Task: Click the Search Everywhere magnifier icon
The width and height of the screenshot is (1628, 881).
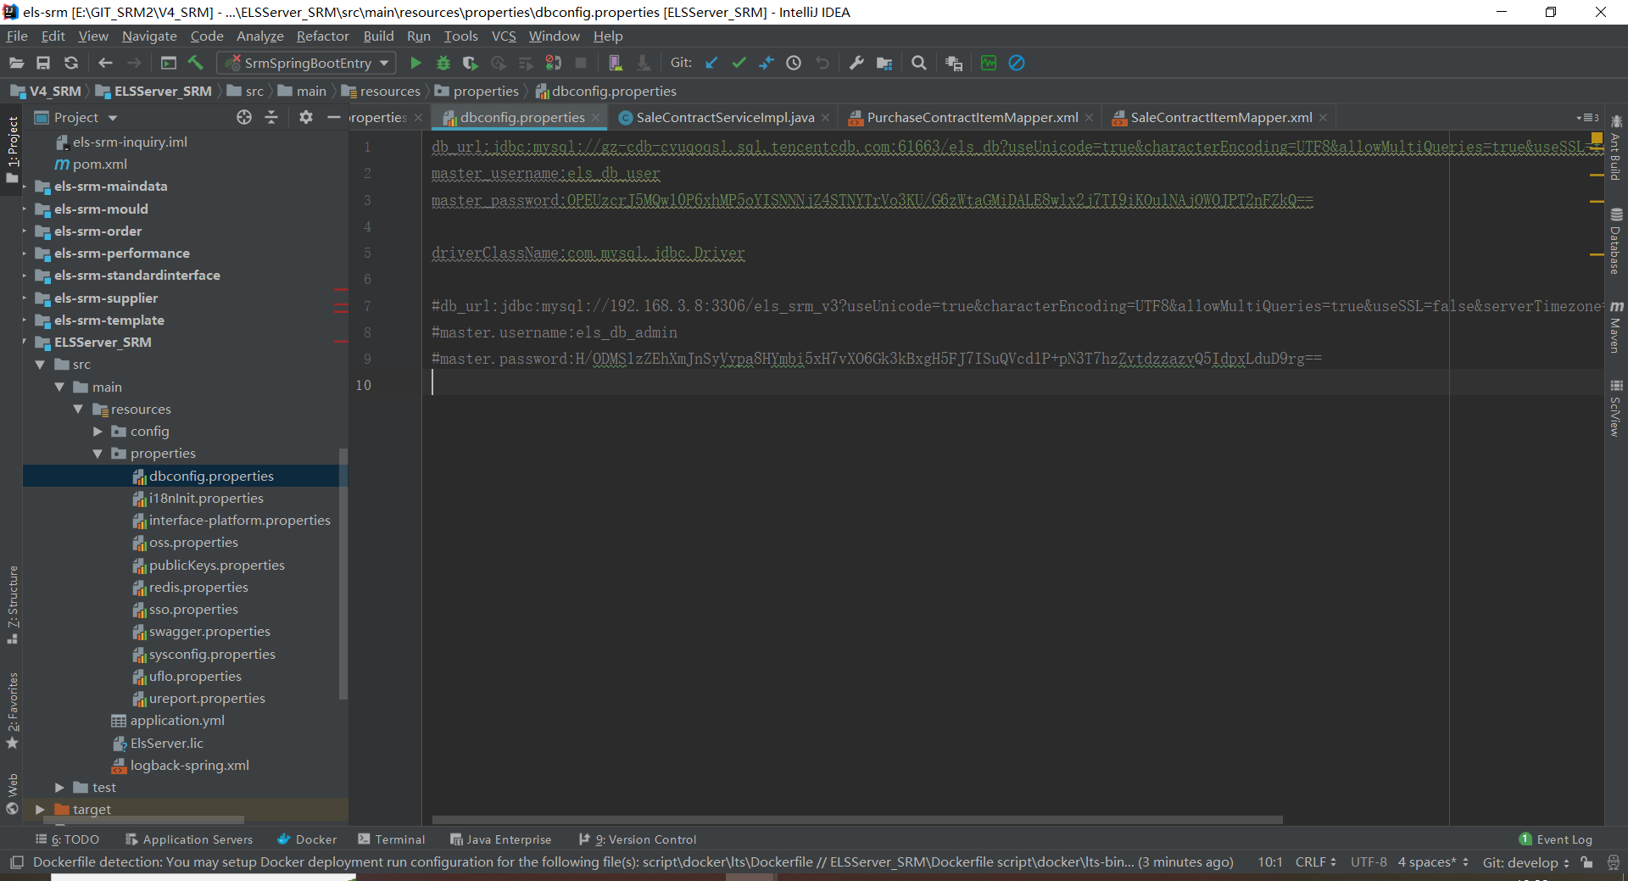Action: point(919,63)
